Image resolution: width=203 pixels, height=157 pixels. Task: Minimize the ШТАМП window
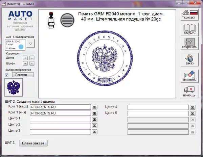point(179,3)
